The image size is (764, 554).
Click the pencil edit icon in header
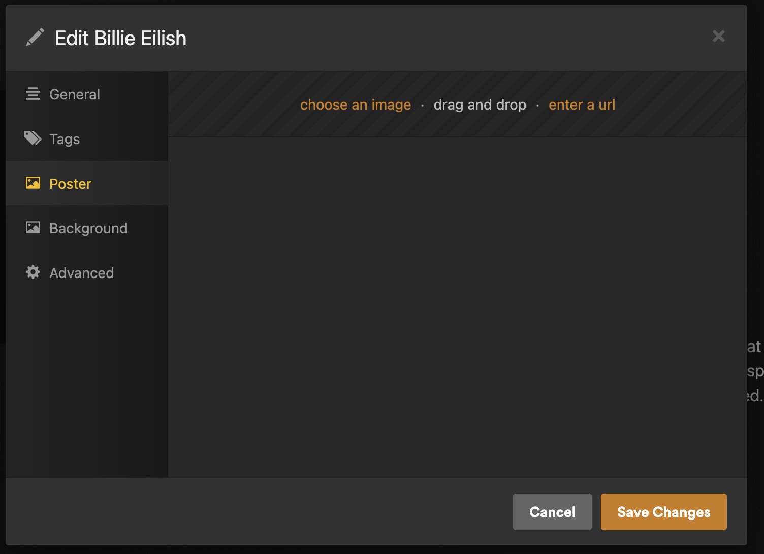click(x=35, y=38)
